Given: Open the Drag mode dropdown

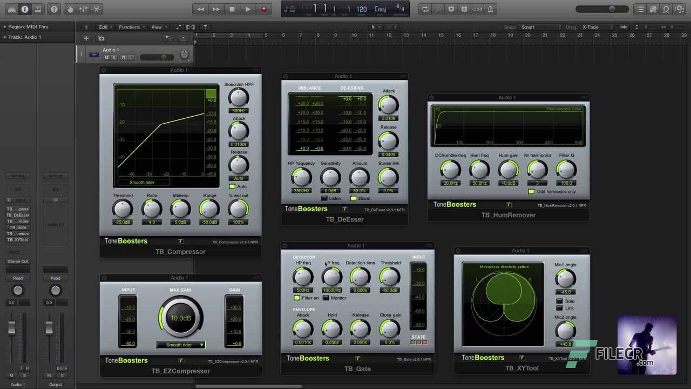Looking at the screenshot, I should pyautogui.click(x=598, y=27).
